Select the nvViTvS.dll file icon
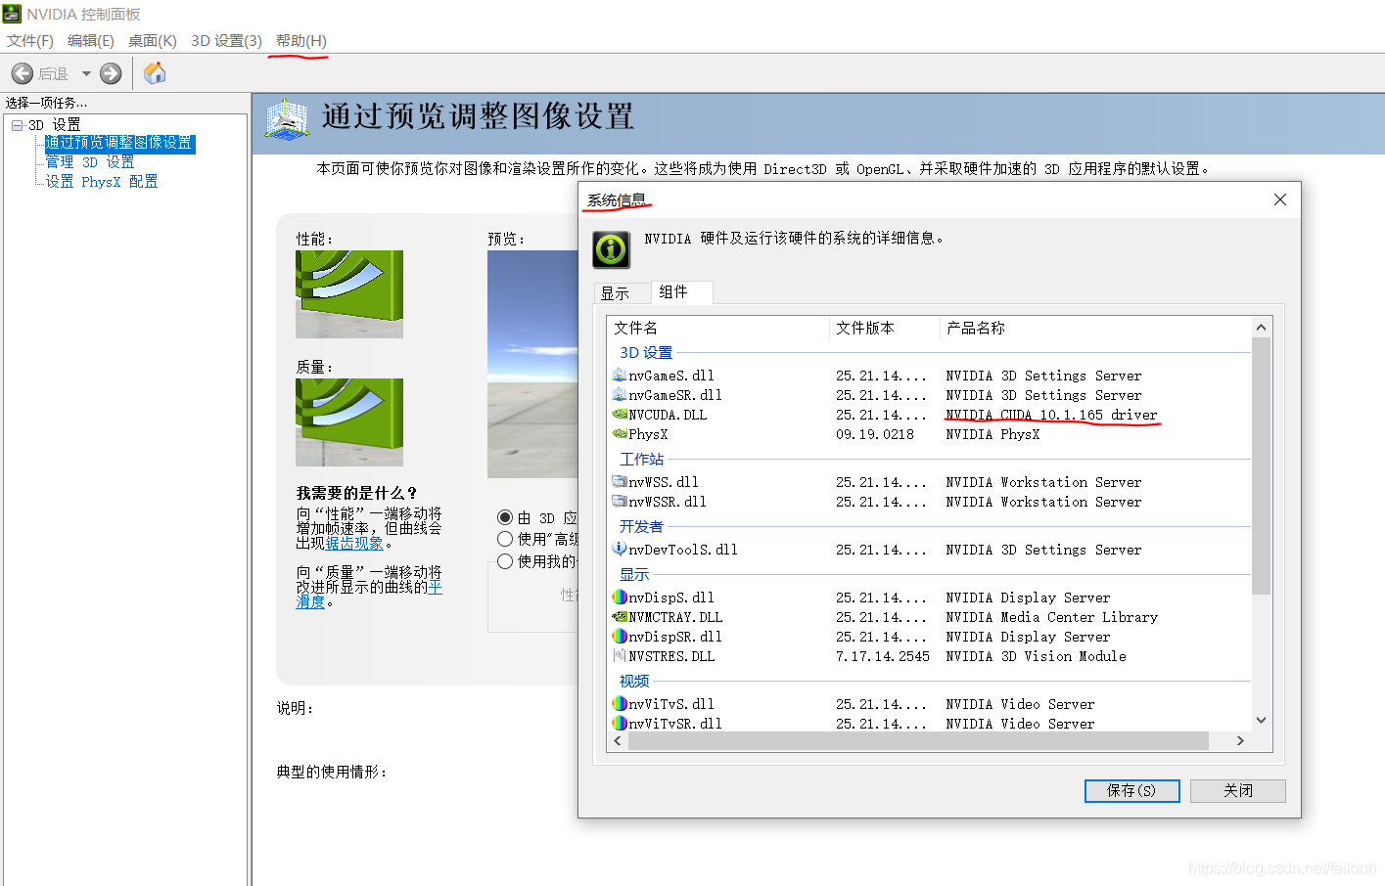The image size is (1385, 886). (x=619, y=703)
